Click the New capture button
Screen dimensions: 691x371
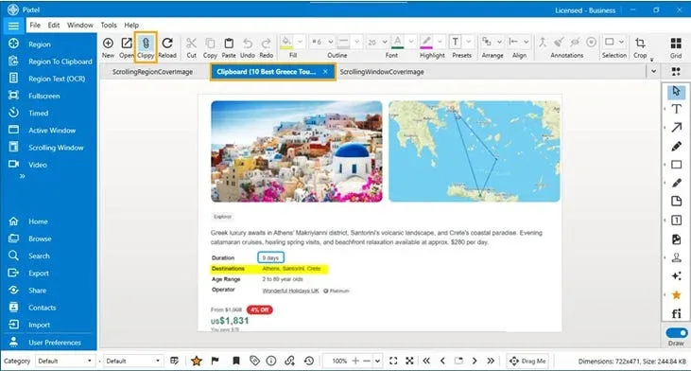point(108,47)
